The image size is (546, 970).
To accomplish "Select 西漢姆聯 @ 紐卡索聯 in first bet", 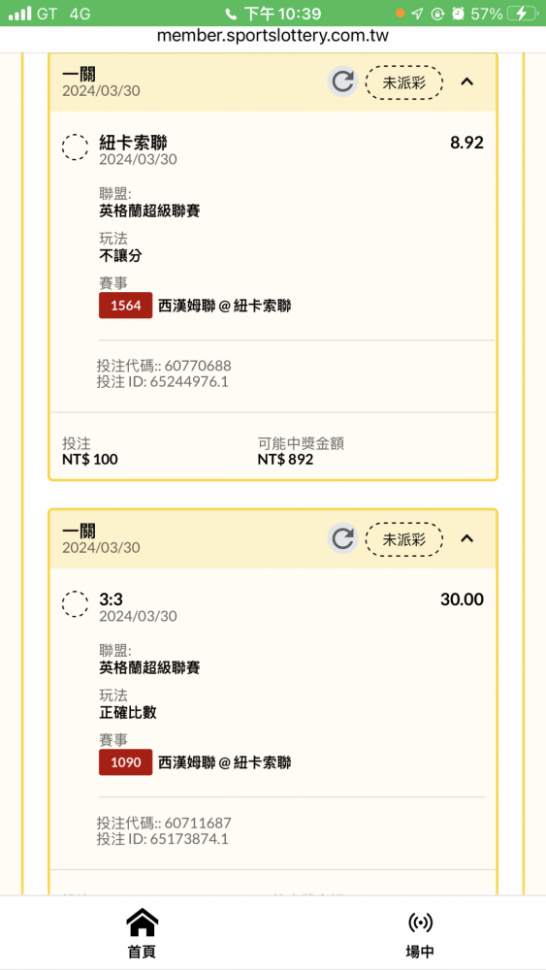I will [224, 306].
